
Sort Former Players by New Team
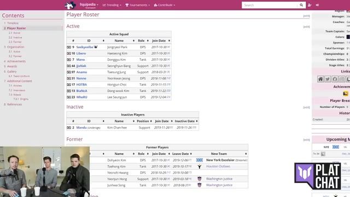point(246,154)
